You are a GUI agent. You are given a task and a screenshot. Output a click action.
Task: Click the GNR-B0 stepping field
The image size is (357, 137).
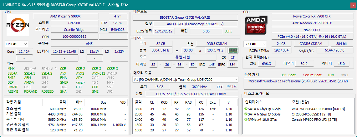tap(74, 23)
